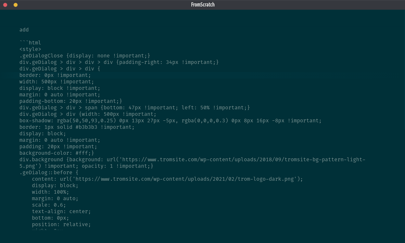Click the red close window button
Image resolution: width=405 pixels, height=243 pixels.
click(5, 5)
